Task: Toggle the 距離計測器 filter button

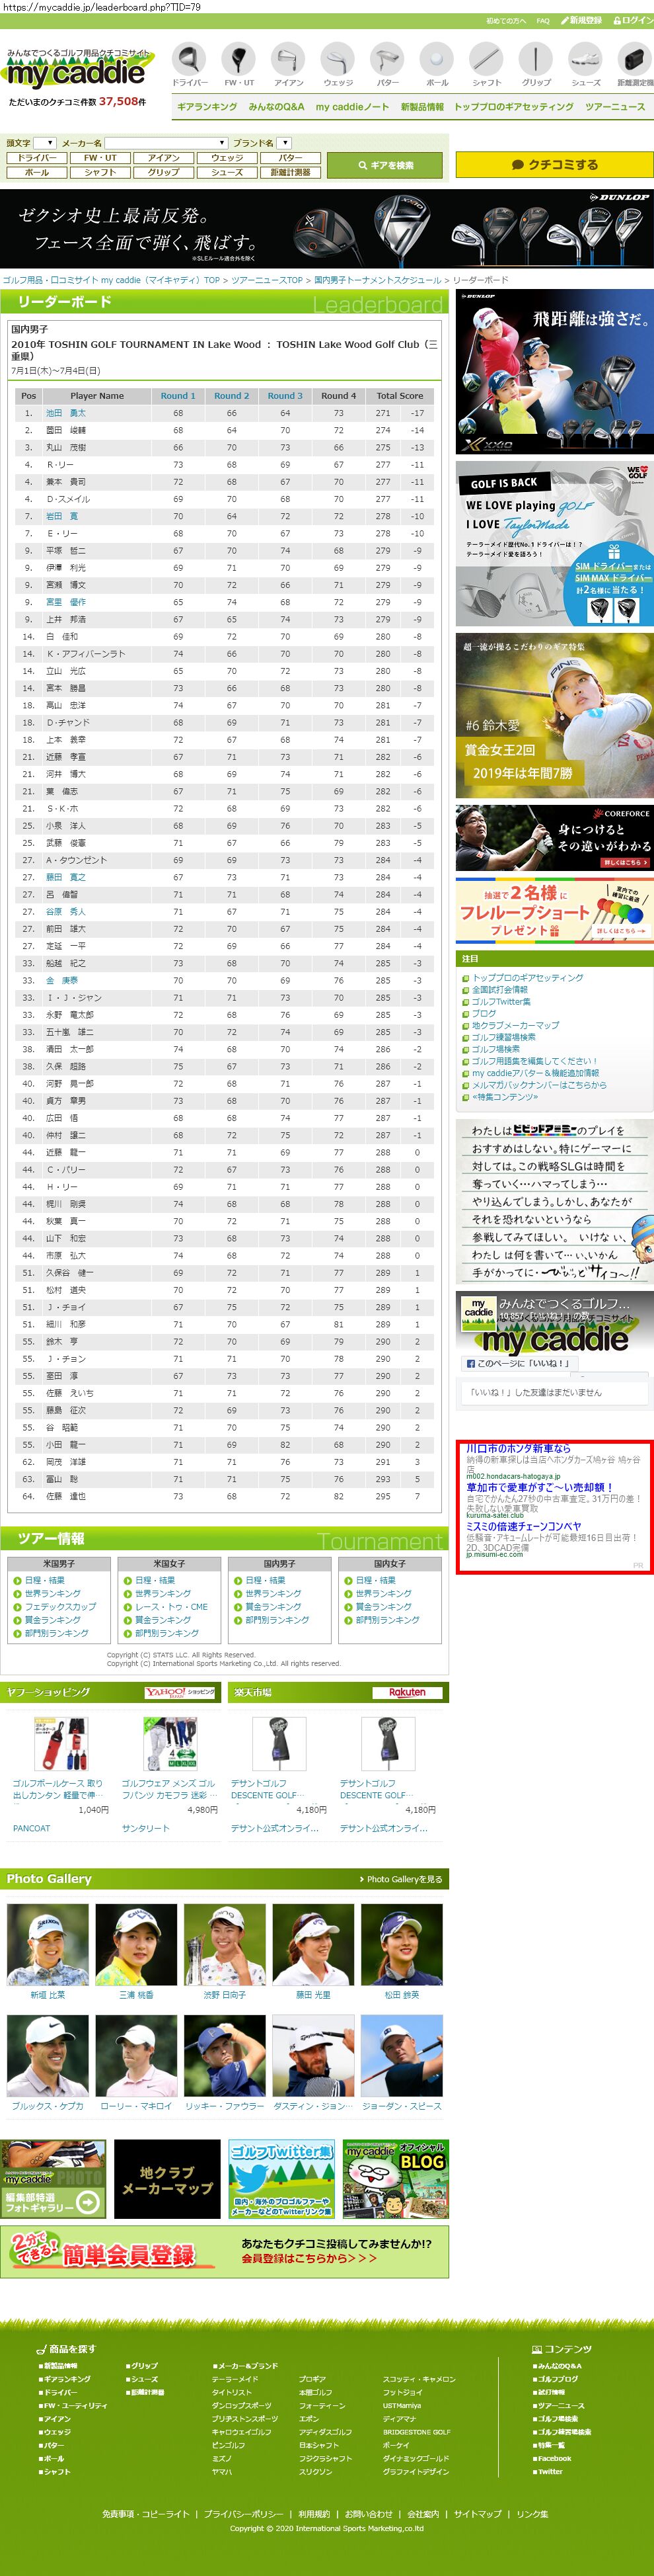Action: pyautogui.click(x=289, y=172)
